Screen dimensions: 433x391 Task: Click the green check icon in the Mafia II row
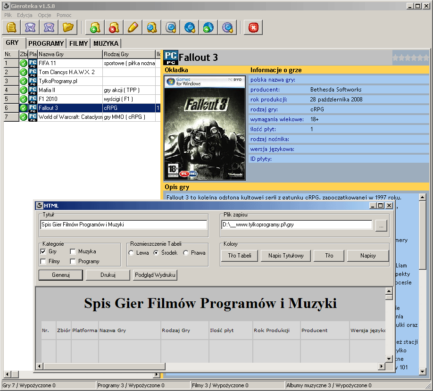[24, 90]
